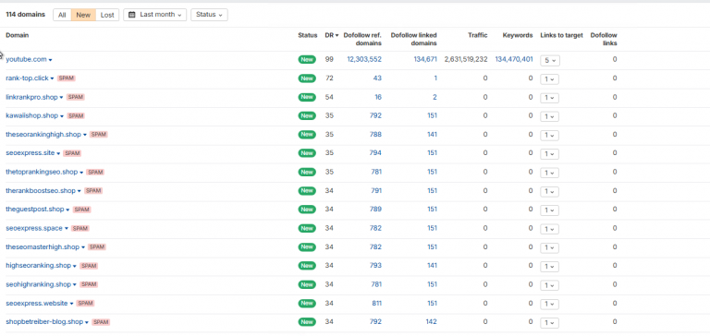
Task: Open 811 ref. domains for seoexpress.website
Action: 376,304
